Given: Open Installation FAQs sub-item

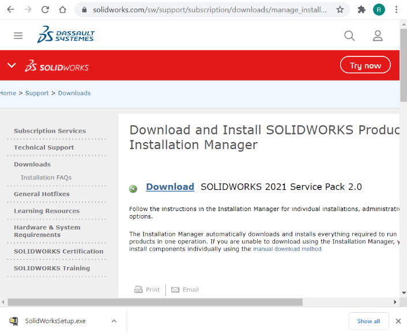Looking at the screenshot, I should coord(46,177).
